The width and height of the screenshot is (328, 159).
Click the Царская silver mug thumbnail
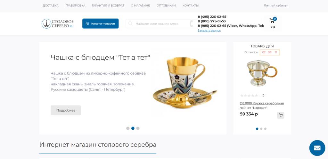click(262, 73)
